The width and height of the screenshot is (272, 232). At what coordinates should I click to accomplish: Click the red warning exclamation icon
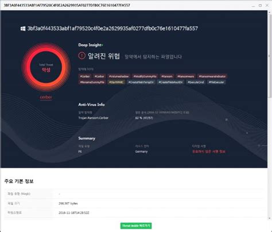(81, 56)
